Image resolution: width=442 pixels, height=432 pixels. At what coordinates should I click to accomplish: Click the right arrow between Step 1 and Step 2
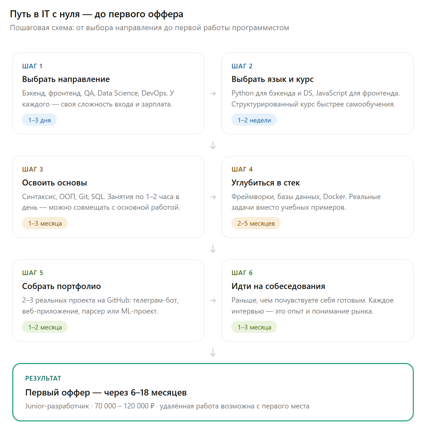point(213,94)
